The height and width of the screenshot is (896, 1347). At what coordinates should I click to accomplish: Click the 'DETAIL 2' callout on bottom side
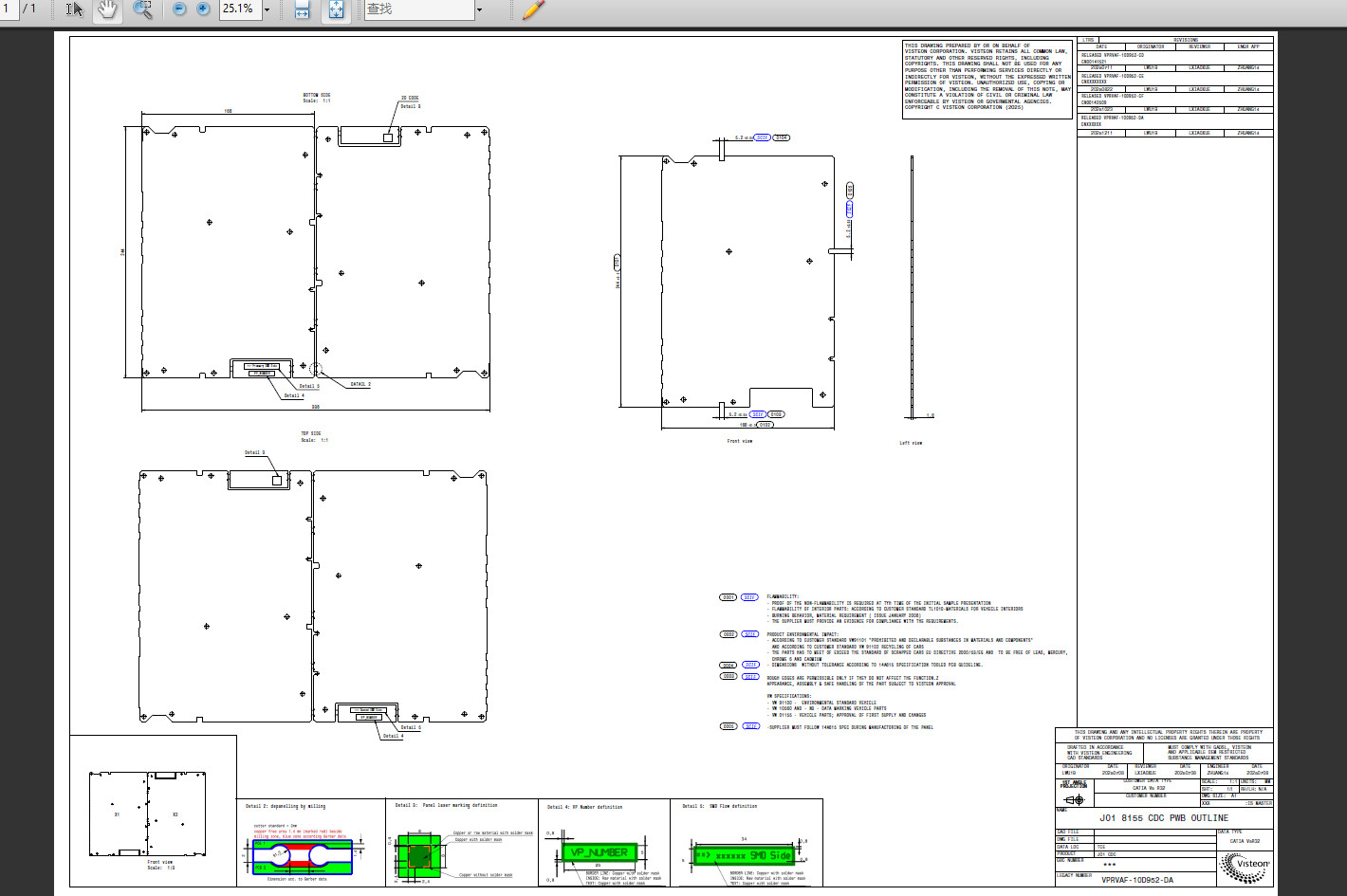[x=360, y=384]
